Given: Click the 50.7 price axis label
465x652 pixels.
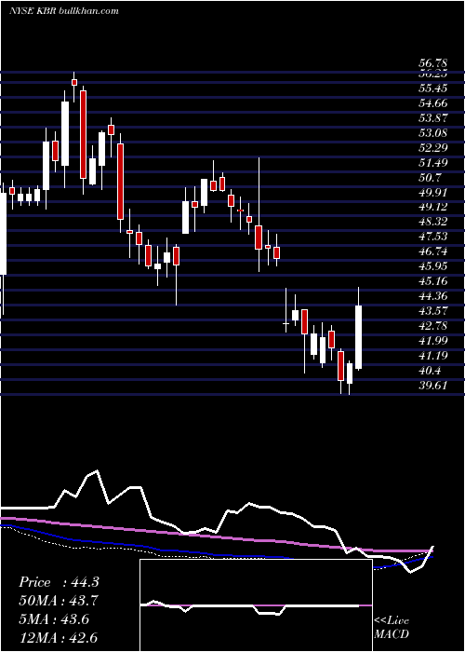Looking at the screenshot, I should tap(430, 178).
